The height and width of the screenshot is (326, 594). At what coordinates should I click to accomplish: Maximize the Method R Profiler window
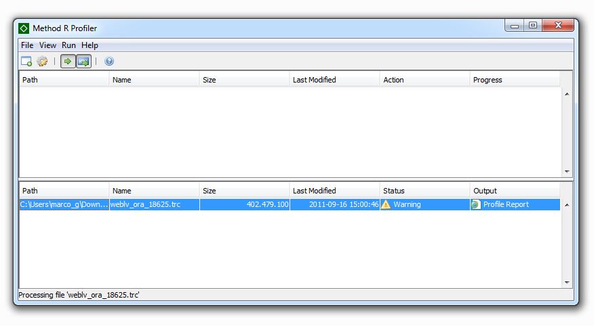[532, 25]
